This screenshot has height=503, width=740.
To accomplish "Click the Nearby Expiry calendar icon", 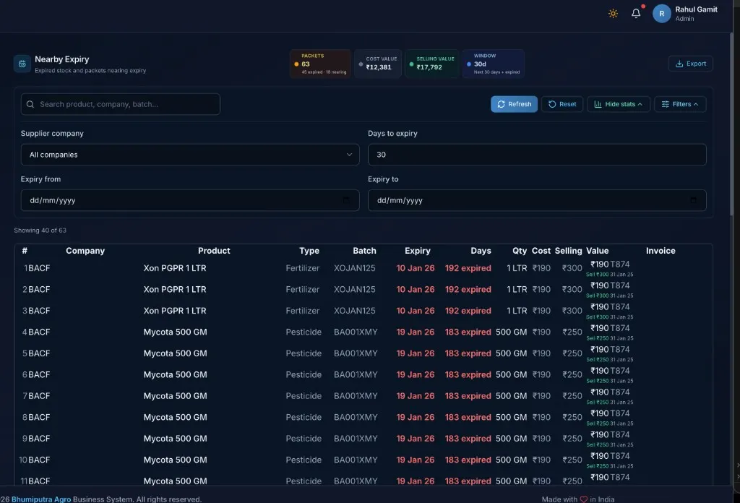I will pos(22,64).
